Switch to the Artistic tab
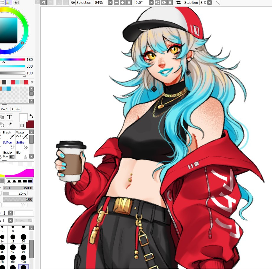 [x=16, y=109]
